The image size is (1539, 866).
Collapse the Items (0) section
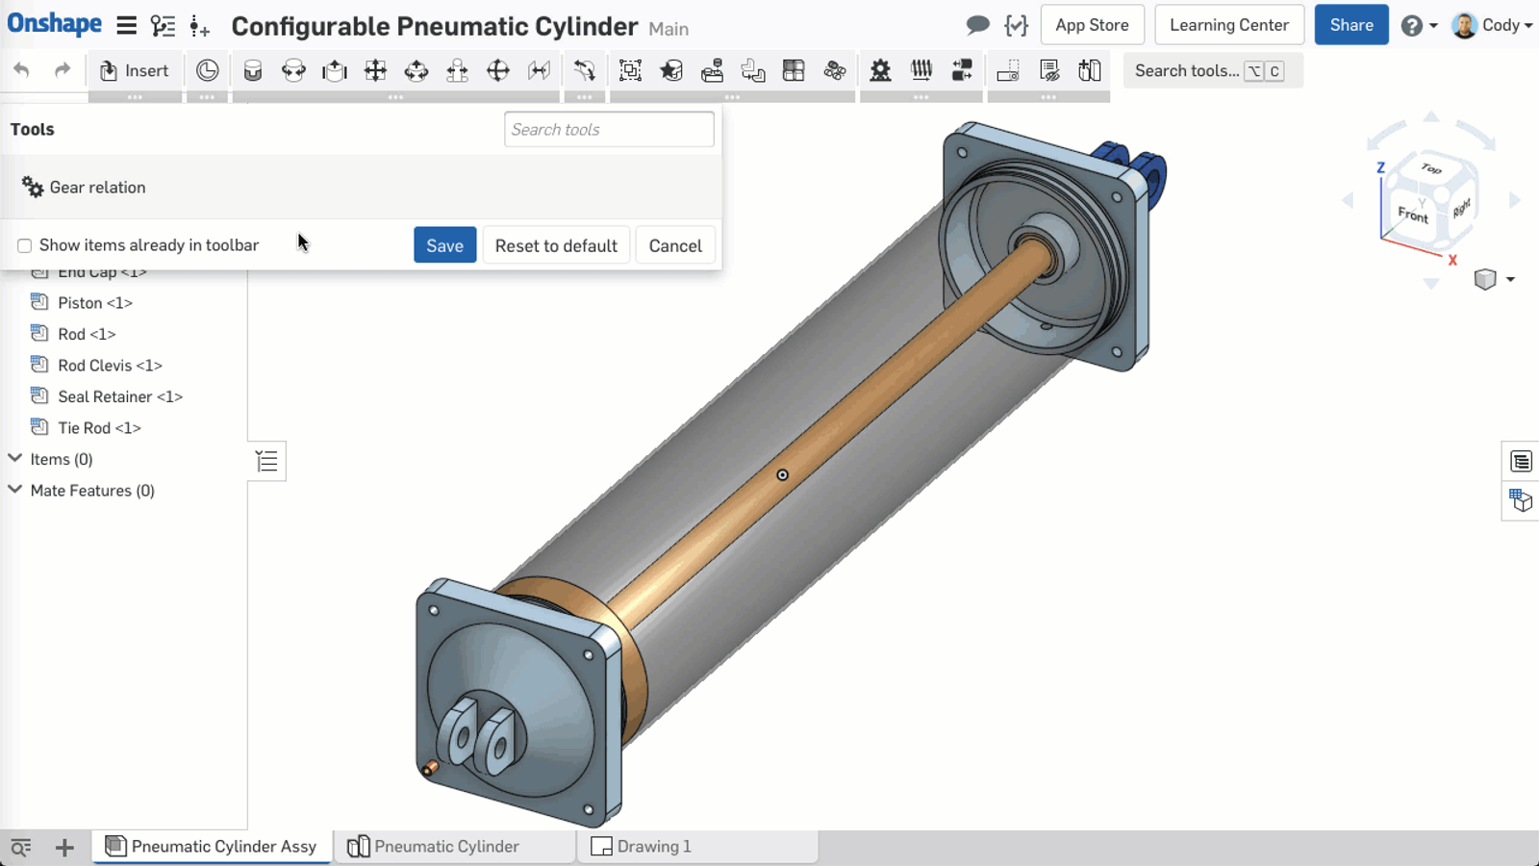tap(15, 459)
